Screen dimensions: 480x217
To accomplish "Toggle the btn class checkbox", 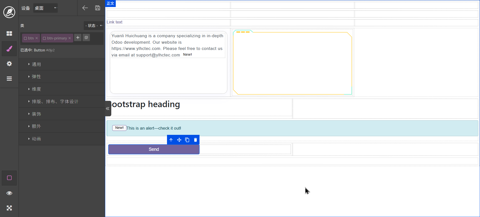I will pos(25,38).
